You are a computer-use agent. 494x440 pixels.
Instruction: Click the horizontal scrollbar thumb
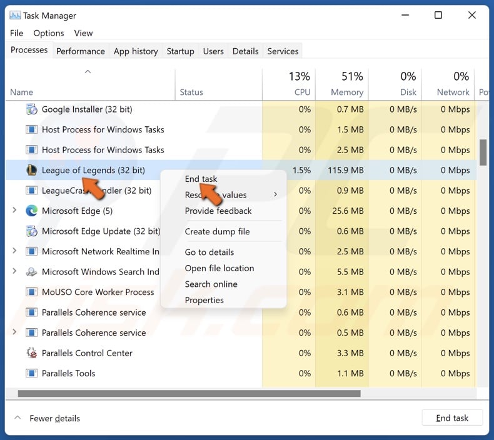pos(189,393)
